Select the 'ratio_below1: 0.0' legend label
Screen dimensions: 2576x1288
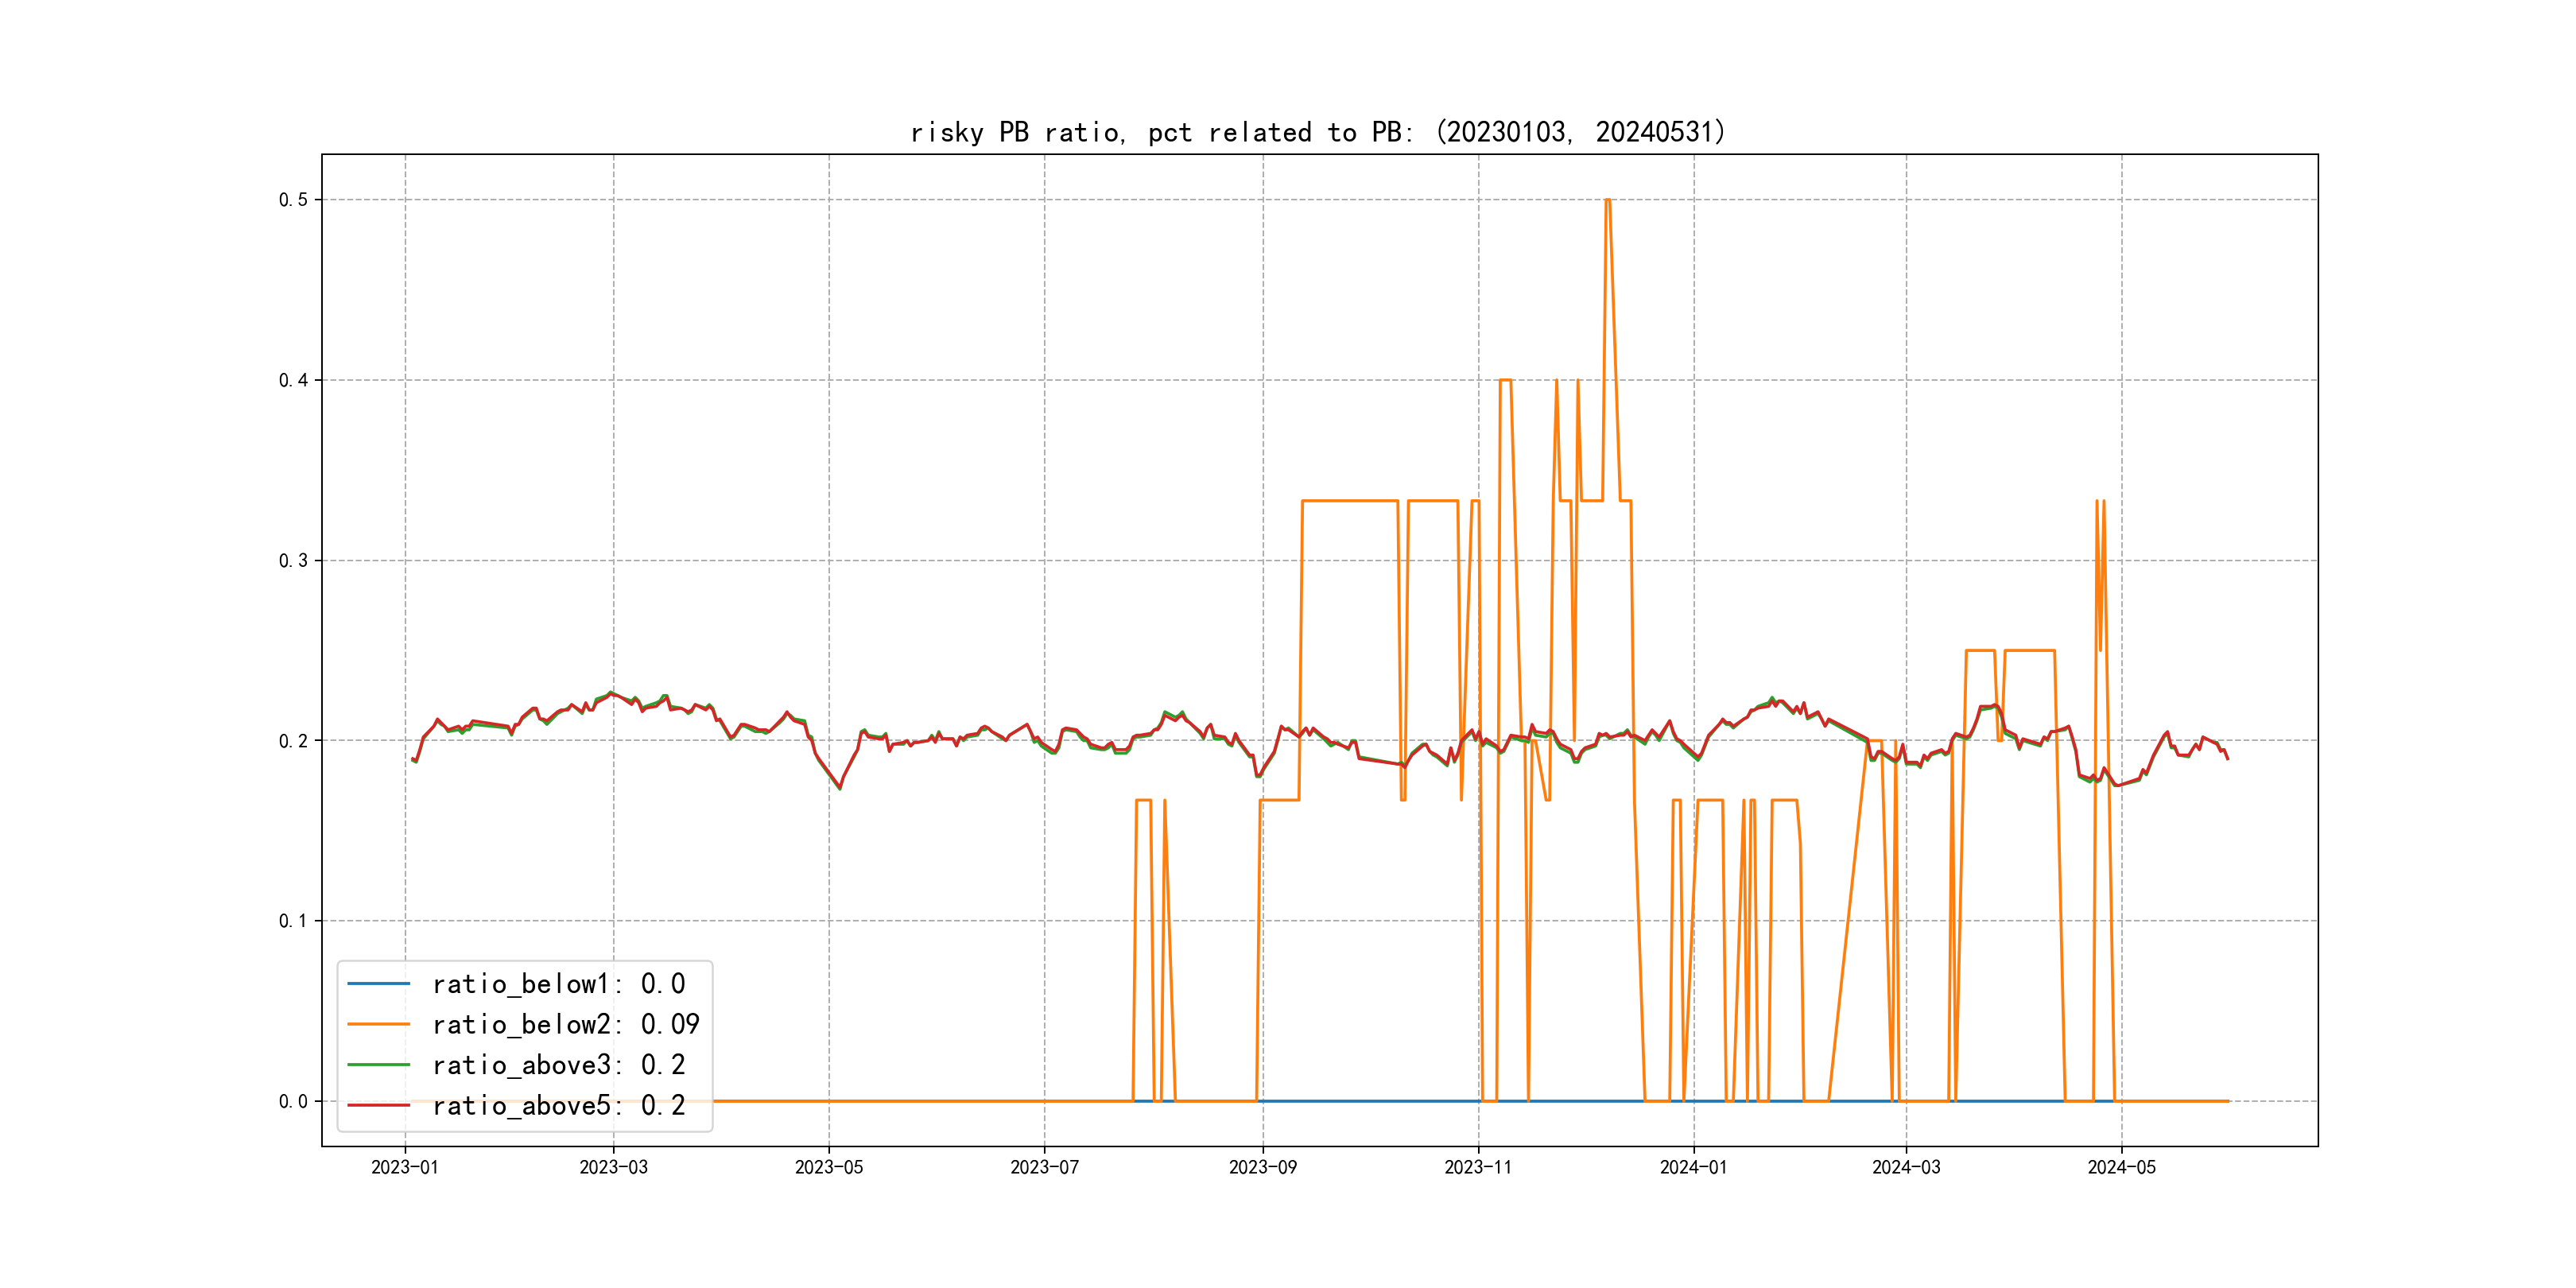click(x=558, y=984)
